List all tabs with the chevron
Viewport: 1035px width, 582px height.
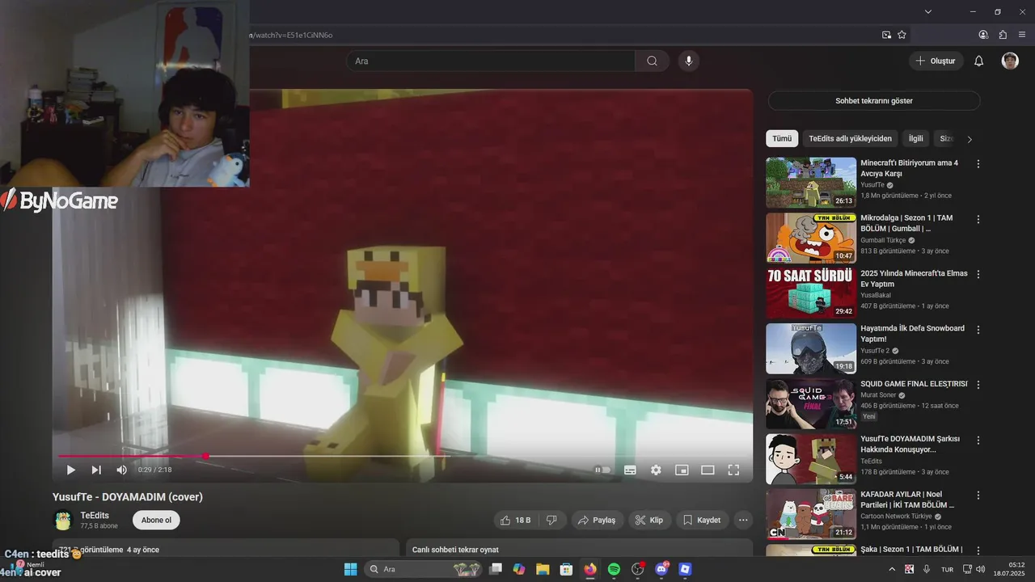928,11
